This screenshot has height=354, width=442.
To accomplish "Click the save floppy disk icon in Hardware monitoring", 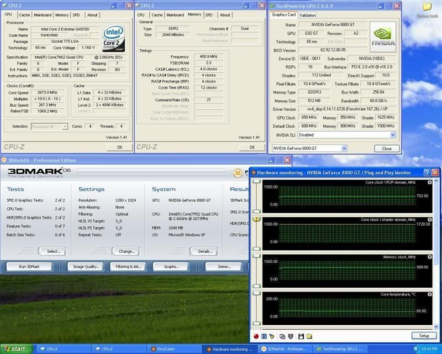I will pos(301,336).
